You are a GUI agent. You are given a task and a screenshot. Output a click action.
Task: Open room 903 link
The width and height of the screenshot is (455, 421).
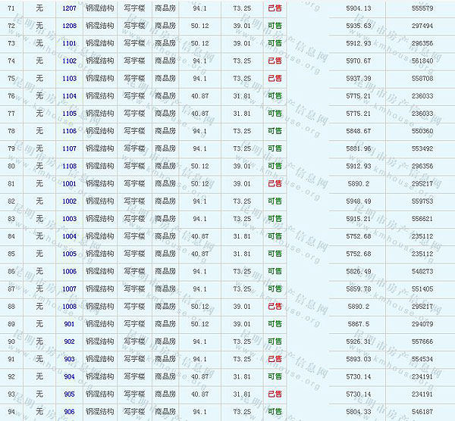69,359
